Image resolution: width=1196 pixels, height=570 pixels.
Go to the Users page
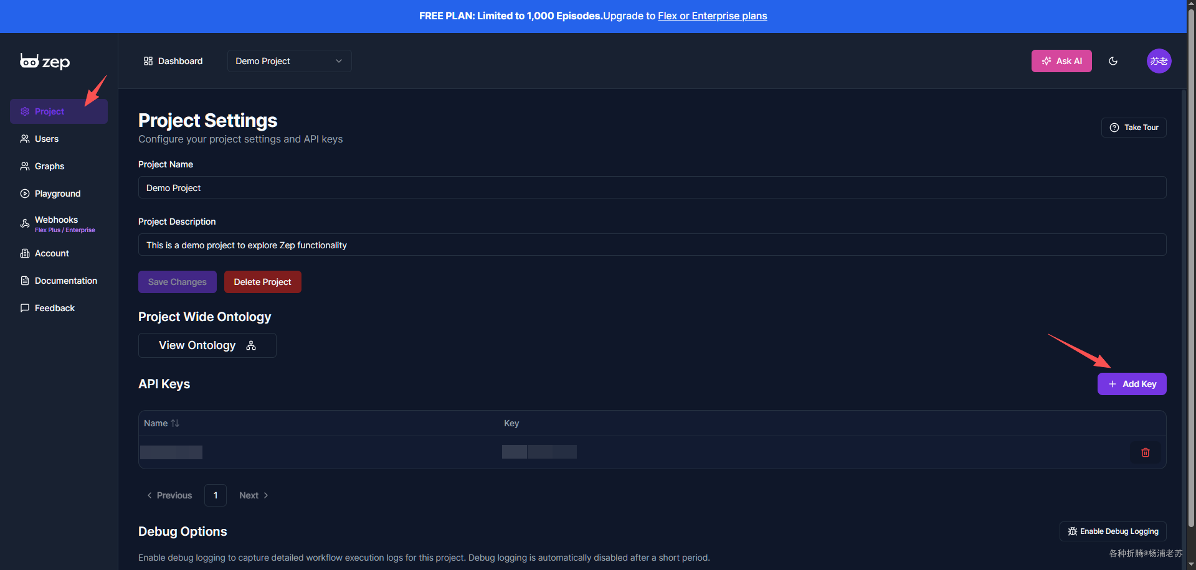[x=59, y=139]
